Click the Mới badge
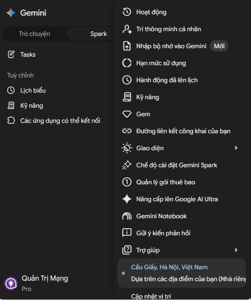 (x=219, y=46)
